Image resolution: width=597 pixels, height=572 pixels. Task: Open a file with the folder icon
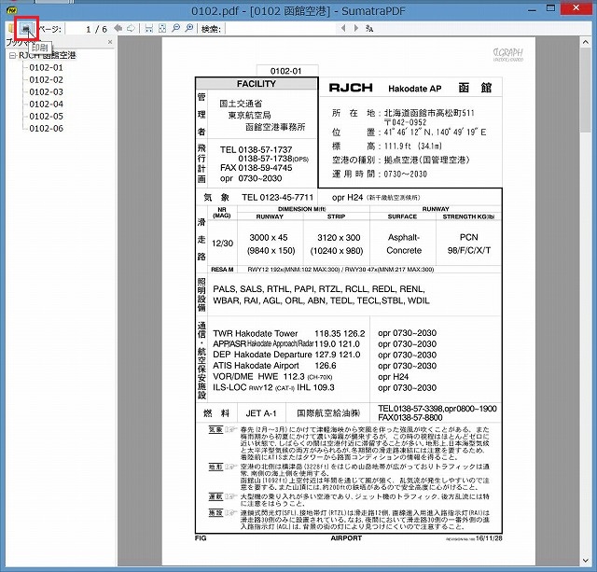10,28
